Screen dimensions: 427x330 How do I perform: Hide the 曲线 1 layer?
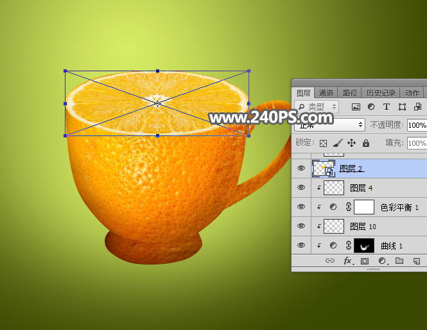coord(301,245)
